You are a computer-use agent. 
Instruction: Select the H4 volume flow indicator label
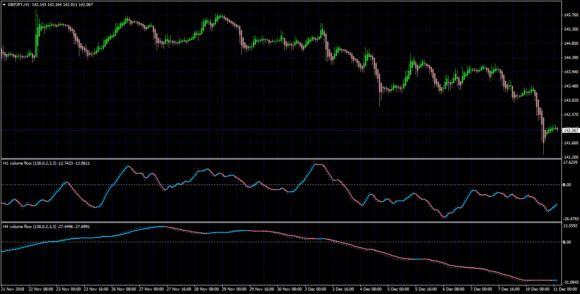(17, 226)
